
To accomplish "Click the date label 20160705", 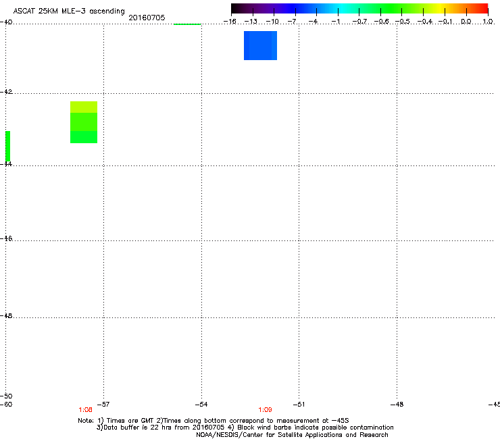I will (147, 18).
